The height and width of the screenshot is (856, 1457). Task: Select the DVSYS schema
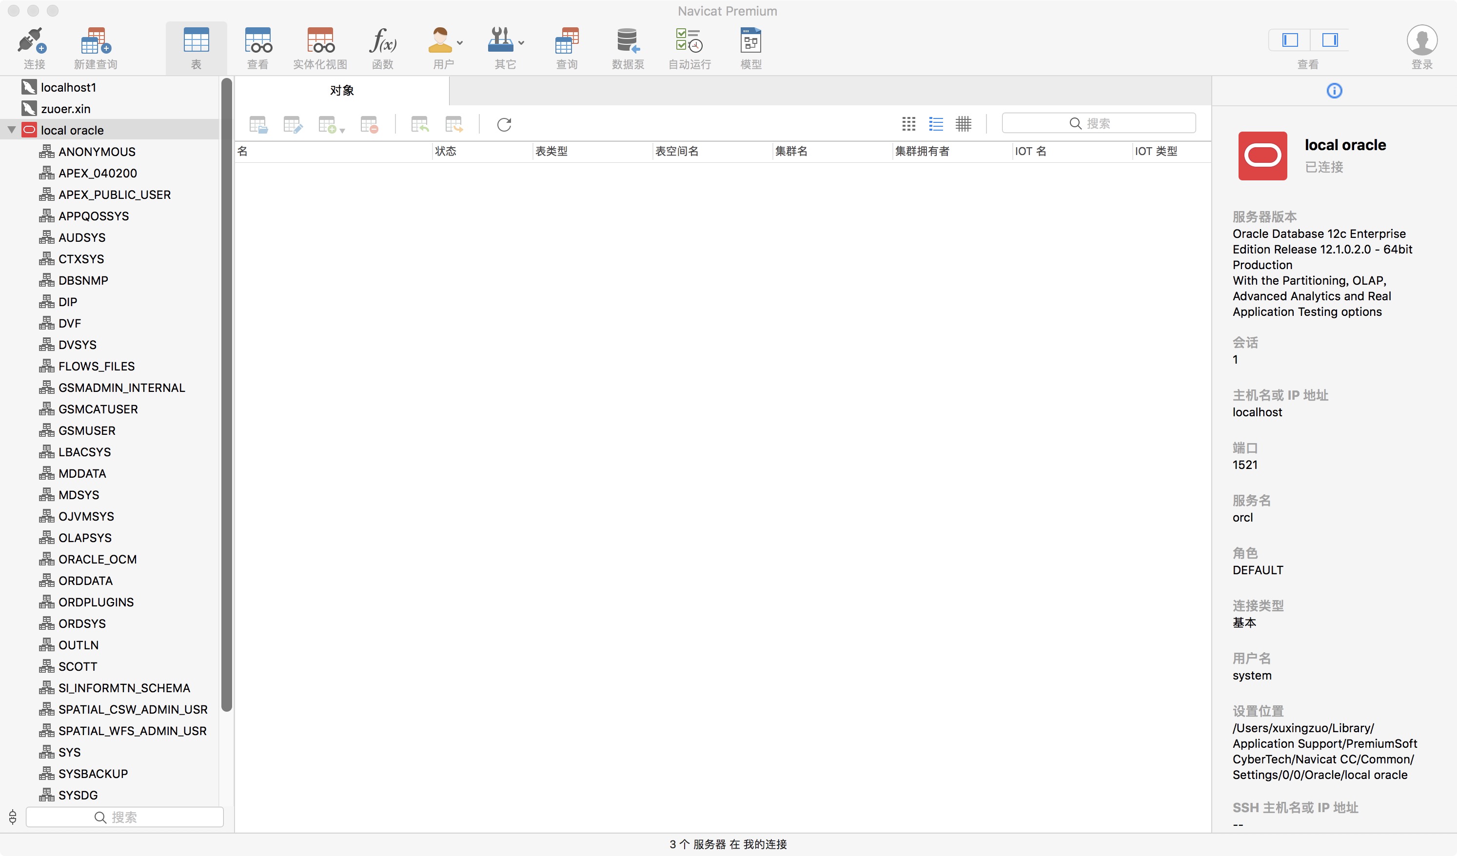click(77, 345)
